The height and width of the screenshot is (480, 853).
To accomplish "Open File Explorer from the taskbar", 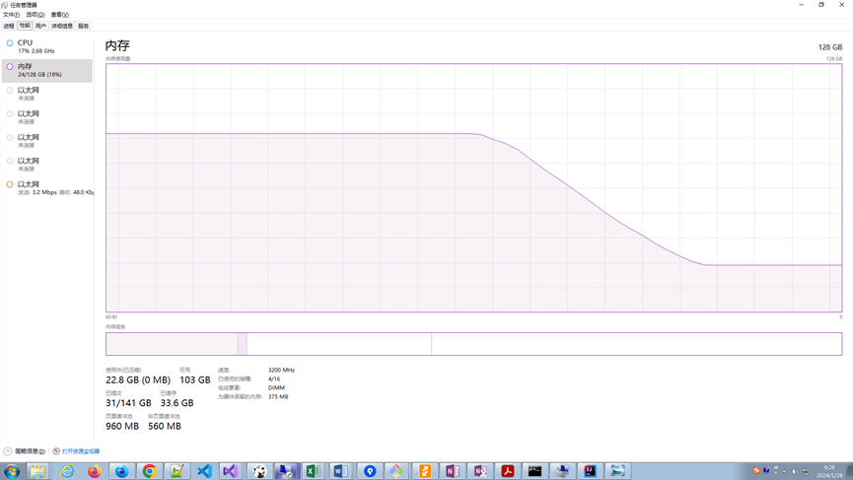I will [x=37, y=471].
